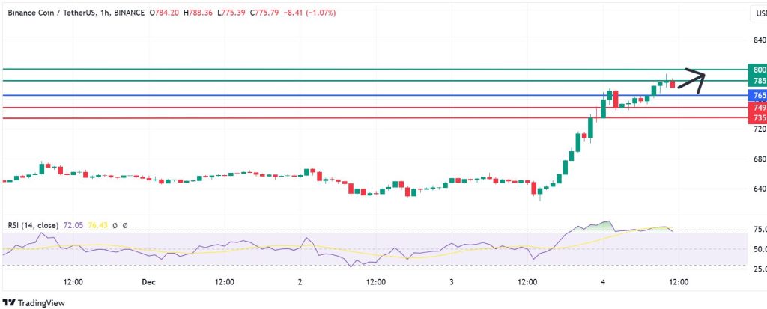
Task: Click the 840 level on price axis
Action: (x=758, y=40)
